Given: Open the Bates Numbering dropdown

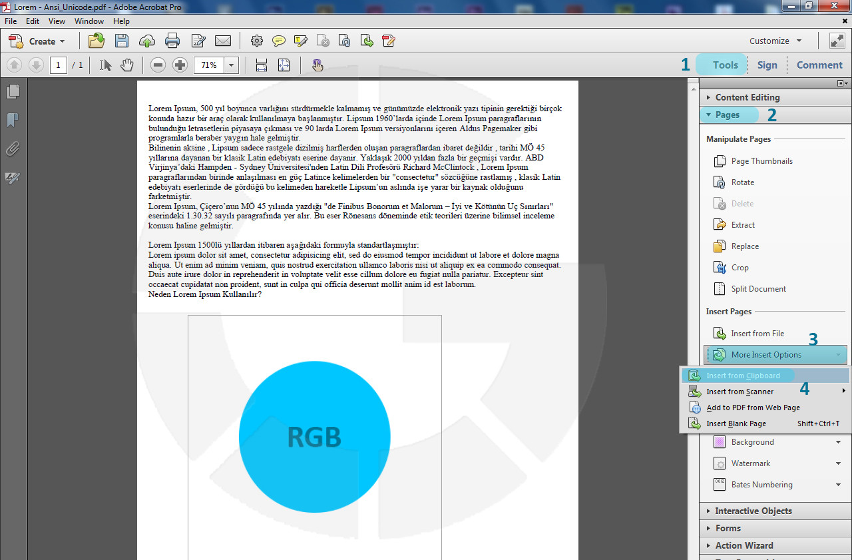Looking at the screenshot, I should pyautogui.click(x=838, y=485).
